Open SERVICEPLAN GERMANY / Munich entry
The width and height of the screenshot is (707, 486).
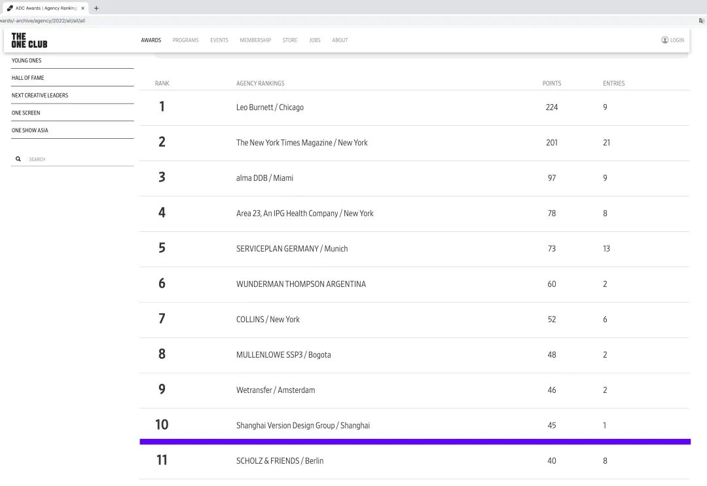tap(292, 249)
